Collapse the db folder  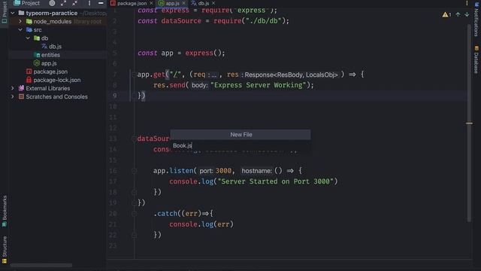[x=28, y=38]
